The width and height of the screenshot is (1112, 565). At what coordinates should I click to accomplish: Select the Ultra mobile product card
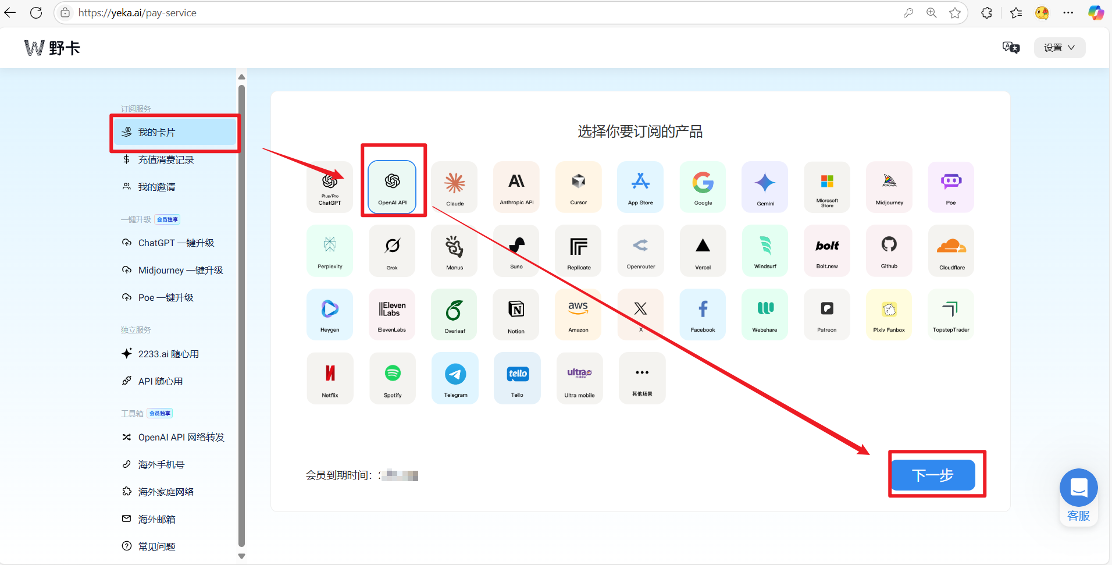pos(579,378)
